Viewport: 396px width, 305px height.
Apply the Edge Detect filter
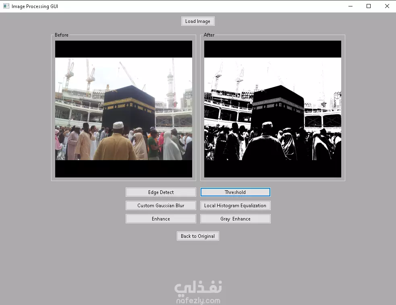tap(161, 192)
